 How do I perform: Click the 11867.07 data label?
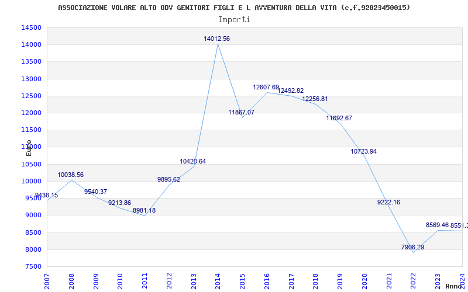(242, 112)
